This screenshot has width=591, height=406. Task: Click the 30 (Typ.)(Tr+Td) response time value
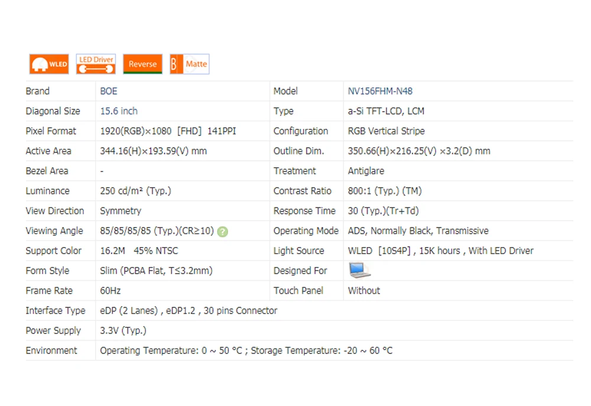click(x=383, y=211)
